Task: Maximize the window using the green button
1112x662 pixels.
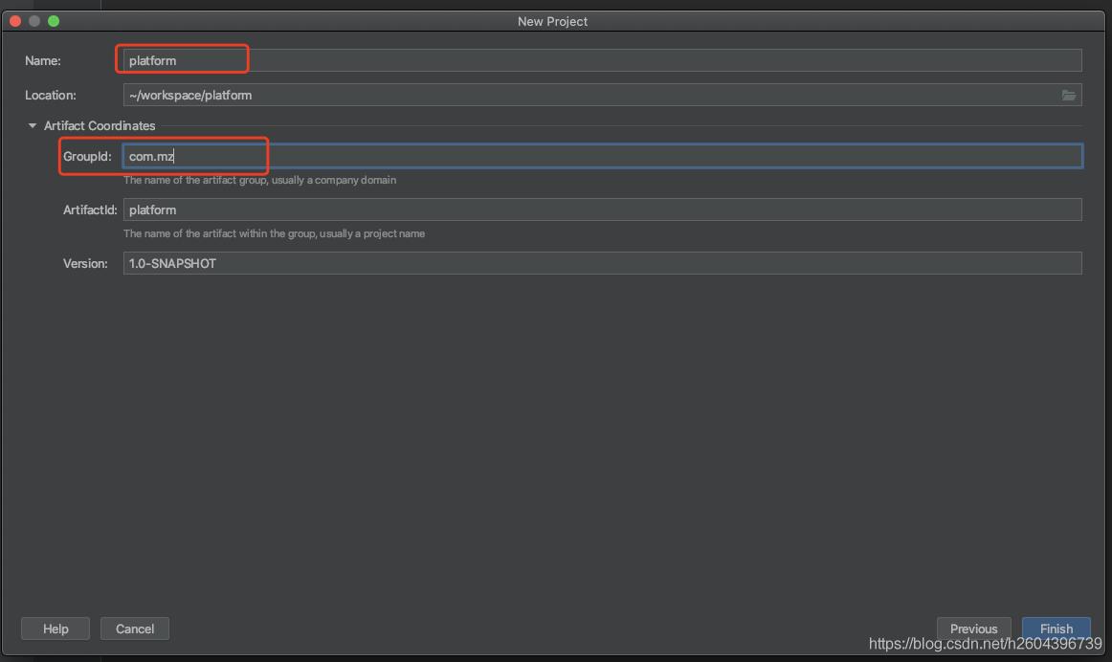Action: coord(54,21)
